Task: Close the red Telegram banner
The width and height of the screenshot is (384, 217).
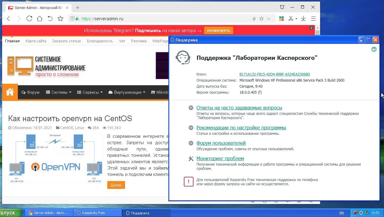Action: coord(311,28)
